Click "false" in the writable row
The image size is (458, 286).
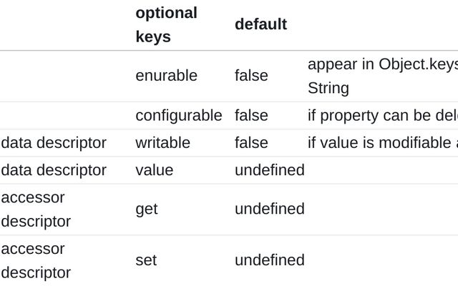(x=251, y=143)
